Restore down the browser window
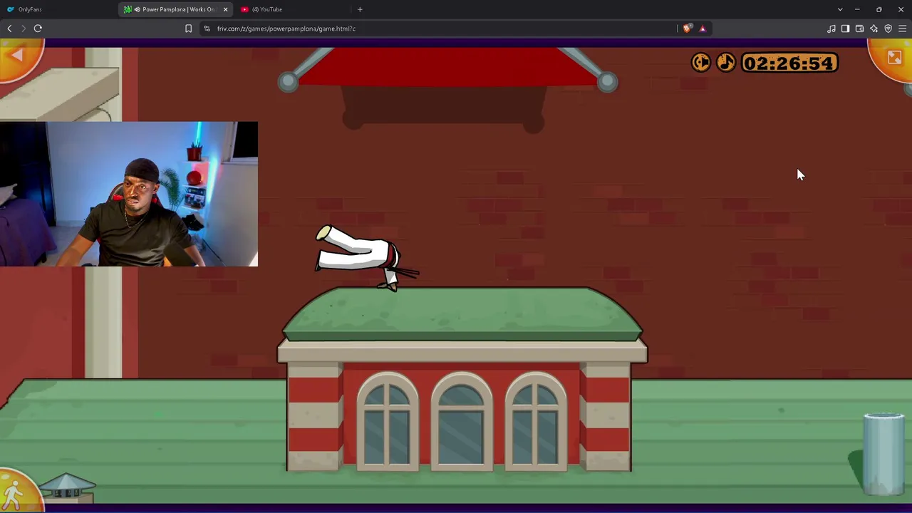The width and height of the screenshot is (912, 513). pyautogui.click(x=879, y=9)
